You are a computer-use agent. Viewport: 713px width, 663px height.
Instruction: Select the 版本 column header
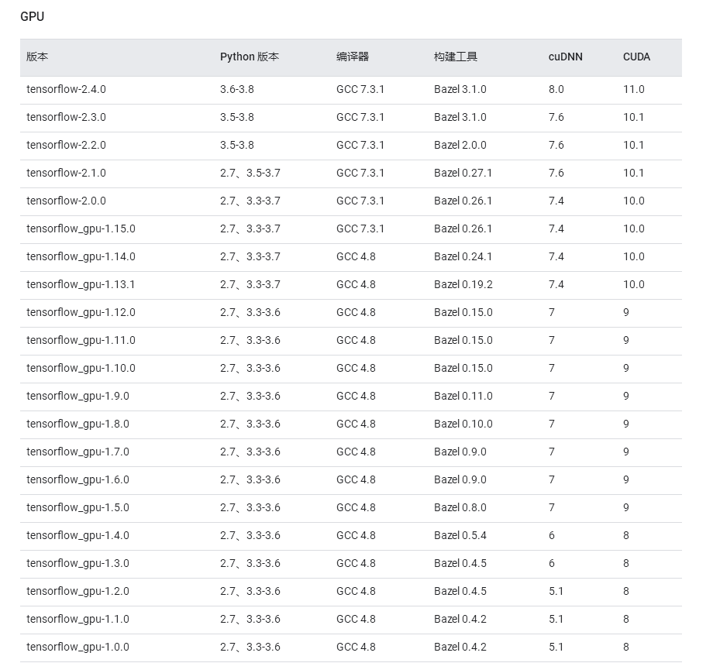pos(36,57)
